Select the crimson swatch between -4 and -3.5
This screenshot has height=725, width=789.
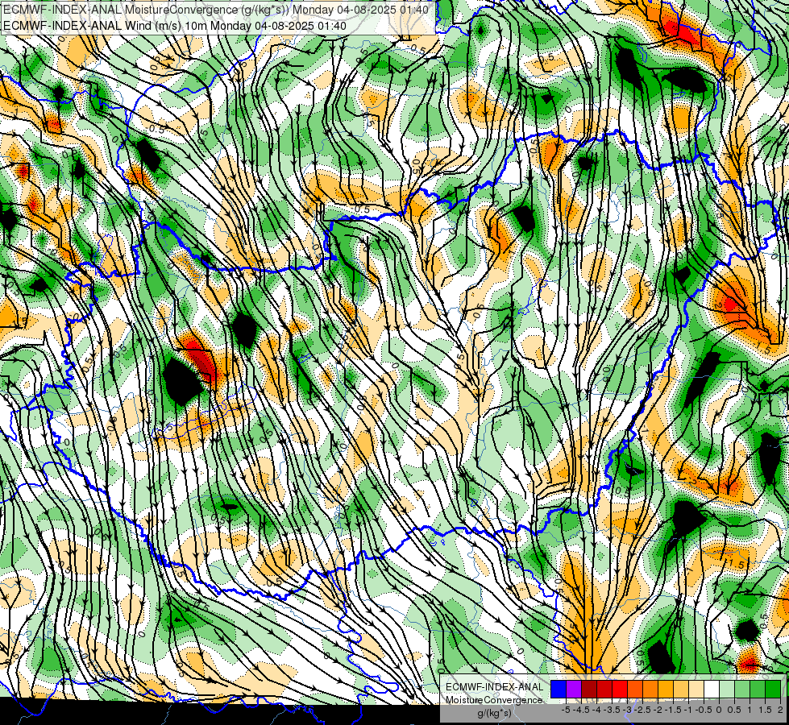pos(604,690)
